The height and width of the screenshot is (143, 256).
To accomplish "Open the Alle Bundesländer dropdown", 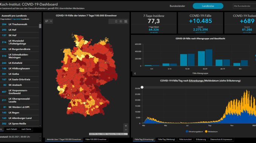I will point(244,6).
